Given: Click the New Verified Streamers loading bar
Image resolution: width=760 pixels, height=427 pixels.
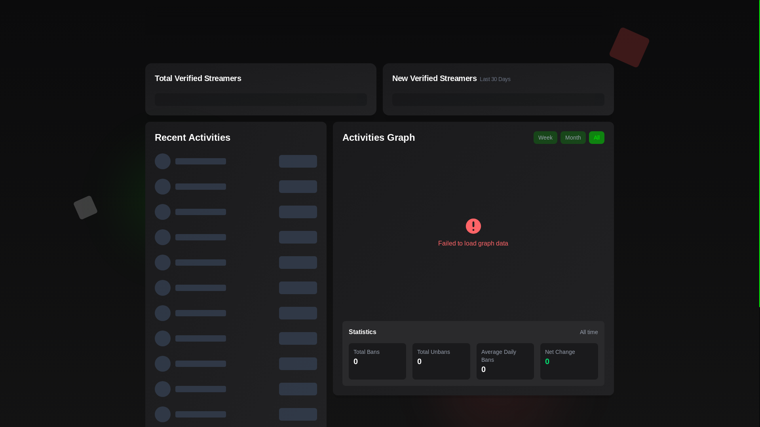Looking at the screenshot, I should tap(498, 100).
